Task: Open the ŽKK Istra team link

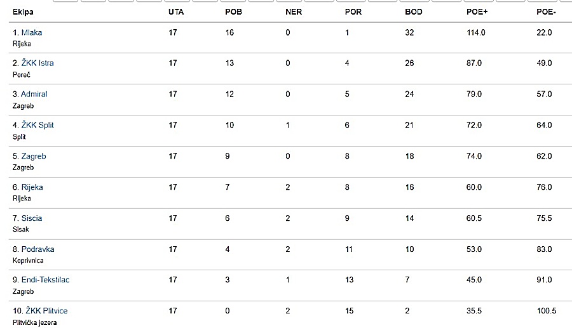Action: (37, 63)
